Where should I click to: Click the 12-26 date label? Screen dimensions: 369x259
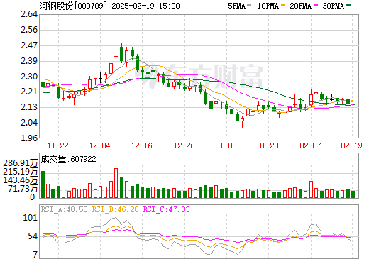184,145
